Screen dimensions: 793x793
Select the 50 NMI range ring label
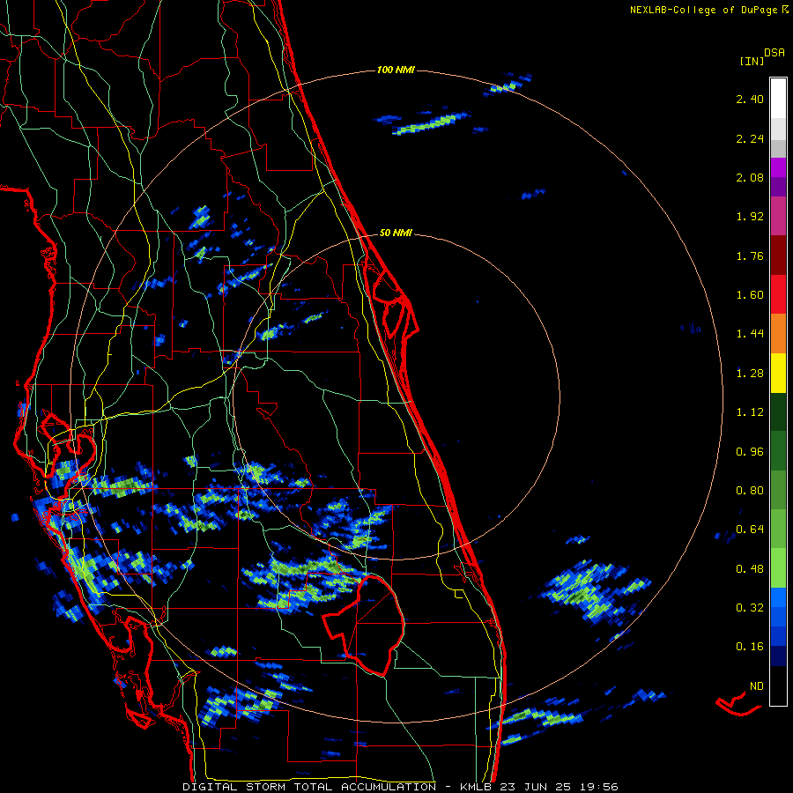point(396,233)
